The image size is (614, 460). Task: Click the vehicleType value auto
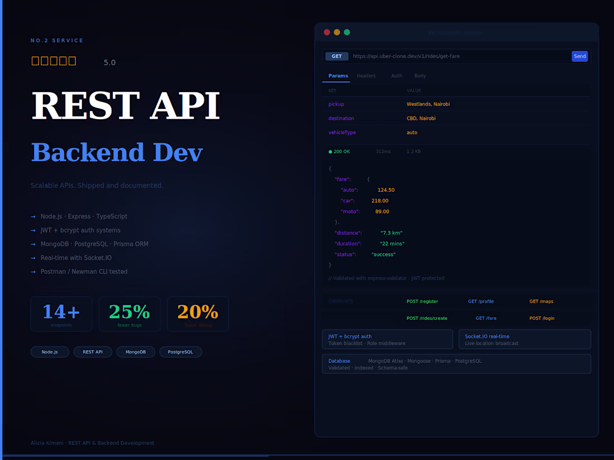pyautogui.click(x=412, y=133)
